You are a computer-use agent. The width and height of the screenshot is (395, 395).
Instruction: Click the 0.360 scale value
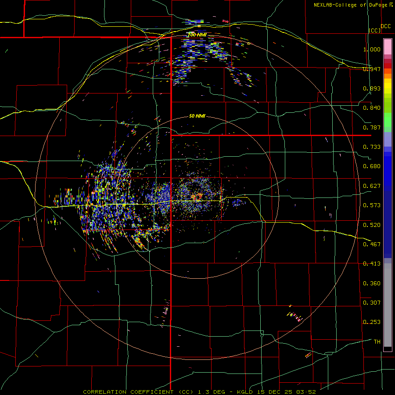[372, 284]
